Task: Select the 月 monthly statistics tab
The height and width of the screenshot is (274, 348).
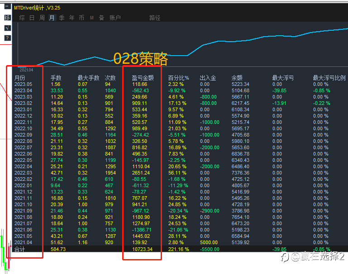Action: click(x=52, y=18)
